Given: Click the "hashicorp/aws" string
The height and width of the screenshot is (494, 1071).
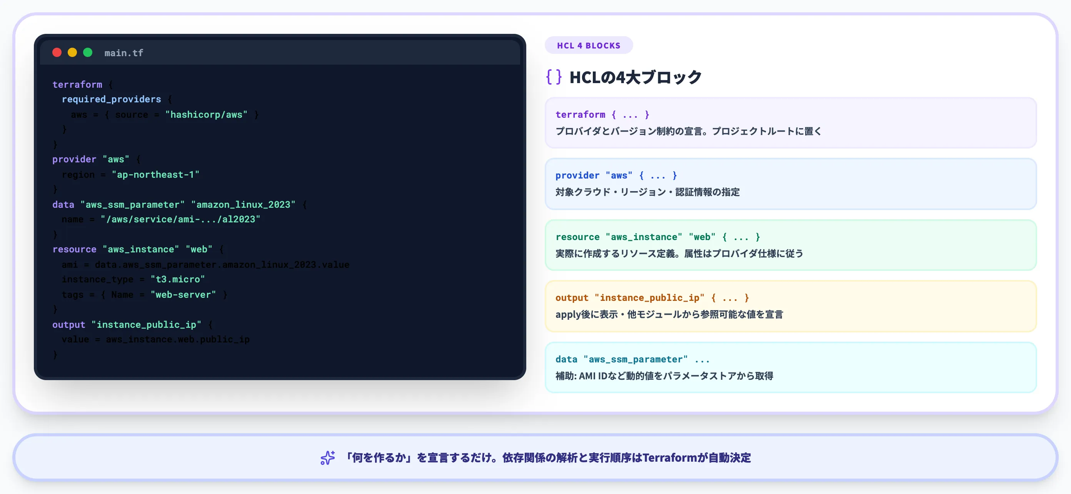Looking at the screenshot, I should click(x=206, y=114).
